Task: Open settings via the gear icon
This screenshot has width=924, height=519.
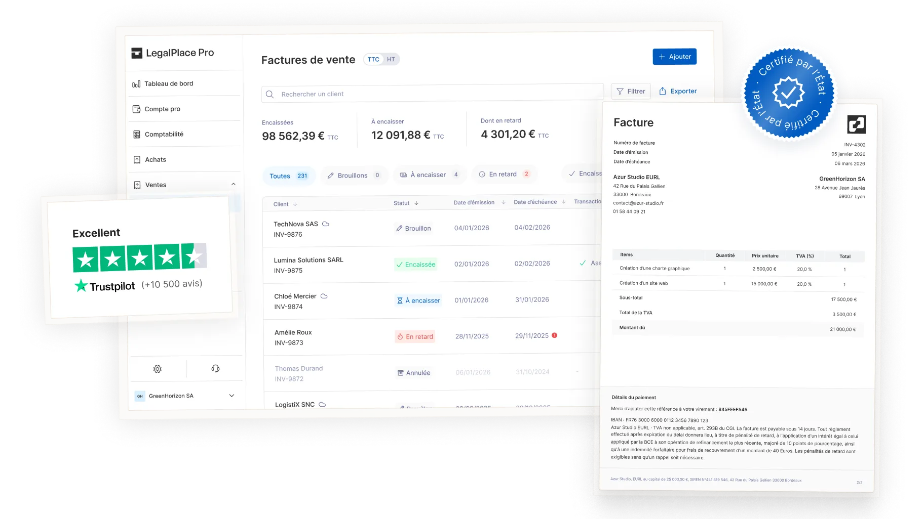Action: [158, 369]
